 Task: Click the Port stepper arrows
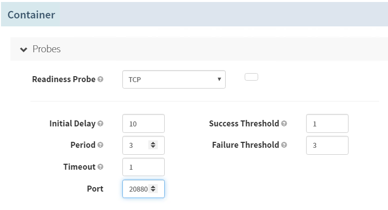click(x=153, y=189)
